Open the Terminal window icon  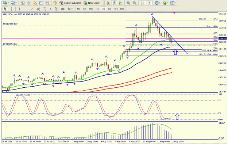point(41,3)
